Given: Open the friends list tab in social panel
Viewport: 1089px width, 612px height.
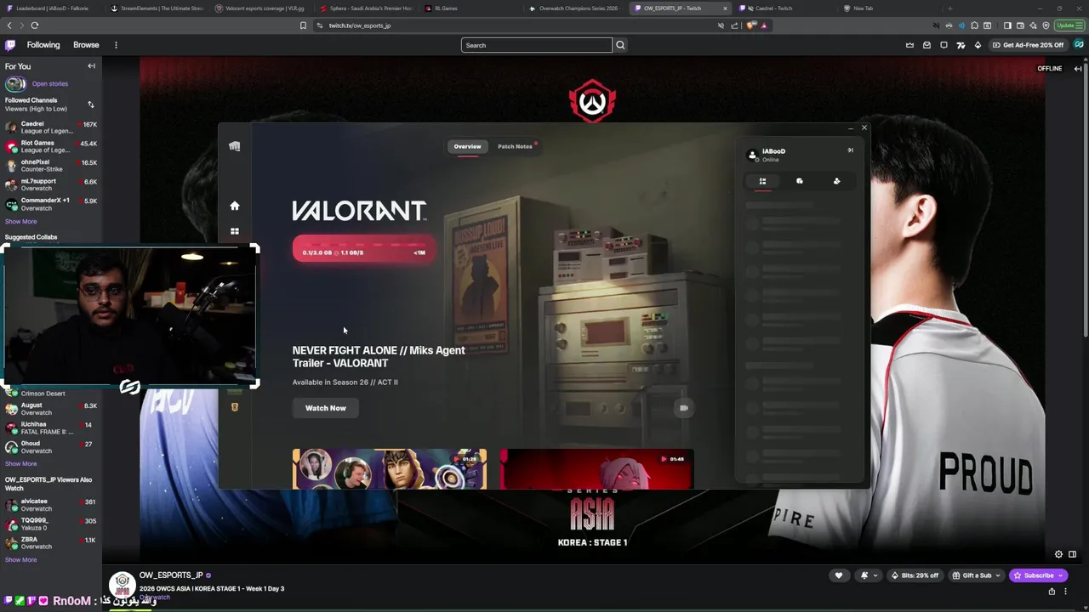Looking at the screenshot, I should 762,181.
